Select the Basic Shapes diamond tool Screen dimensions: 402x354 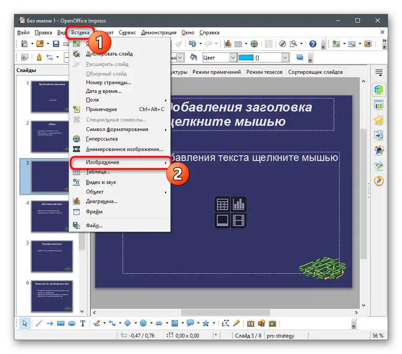coord(128,323)
